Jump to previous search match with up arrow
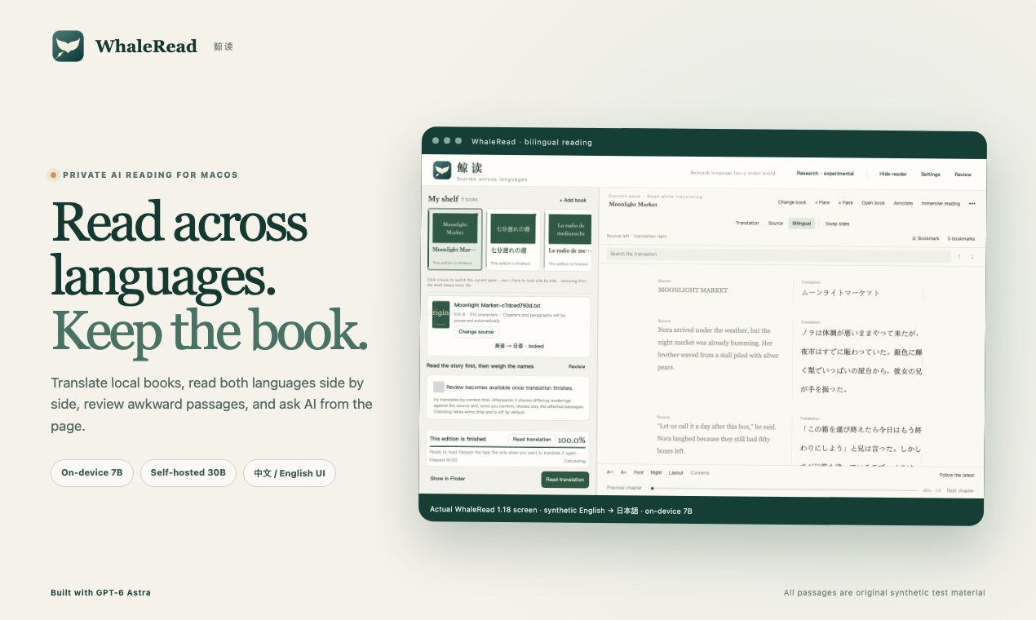Viewport: 1036px width, 620px height. [x=959, y=256]
